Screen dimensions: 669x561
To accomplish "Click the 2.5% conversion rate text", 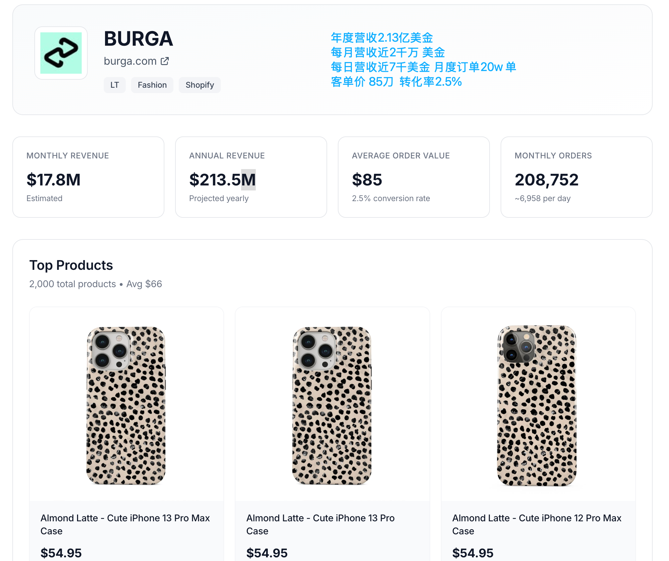I will [x=391, y=198].
